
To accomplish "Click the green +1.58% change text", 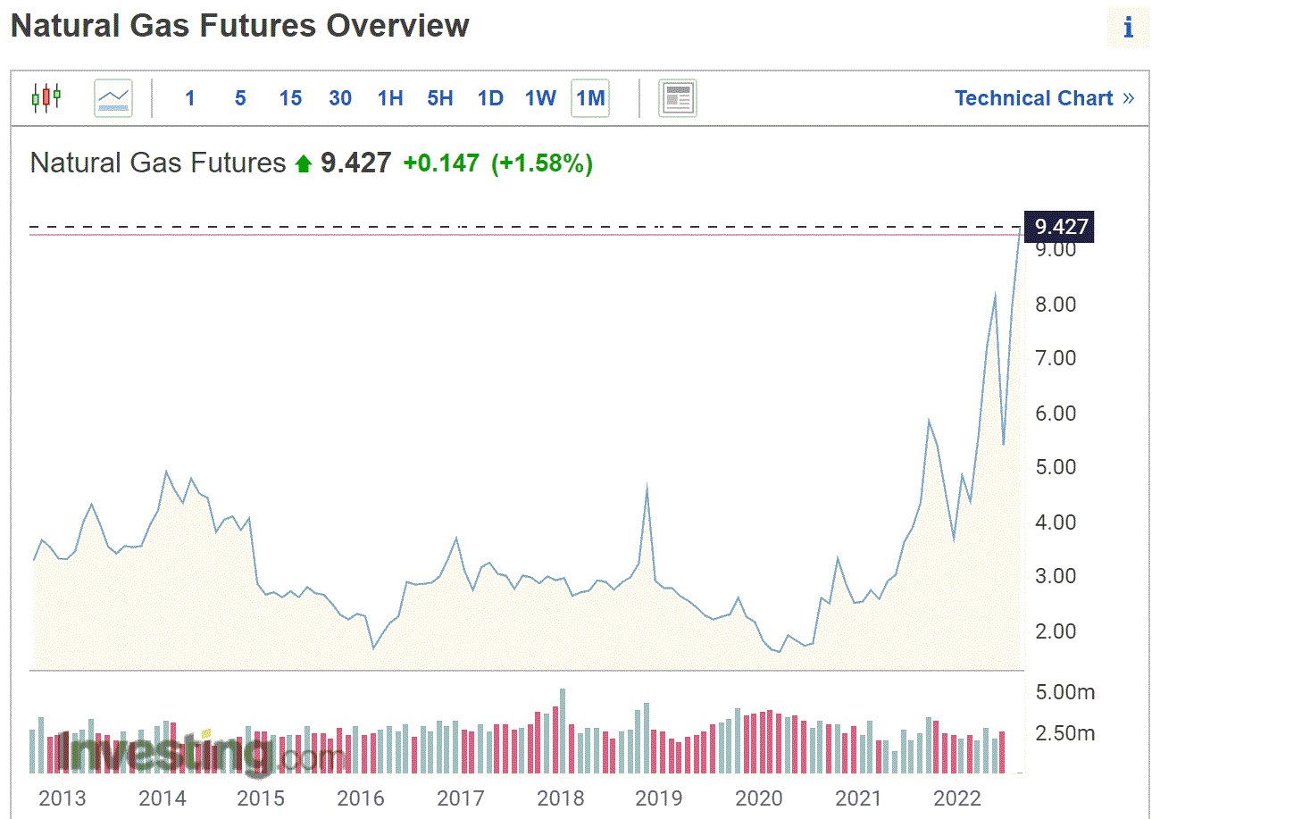I will point(540,163).
